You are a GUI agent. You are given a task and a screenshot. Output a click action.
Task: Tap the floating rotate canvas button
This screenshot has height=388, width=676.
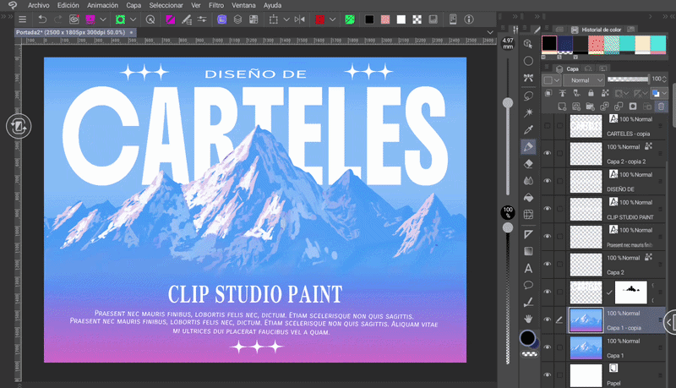pyautogui.click(x=19, y=126)
